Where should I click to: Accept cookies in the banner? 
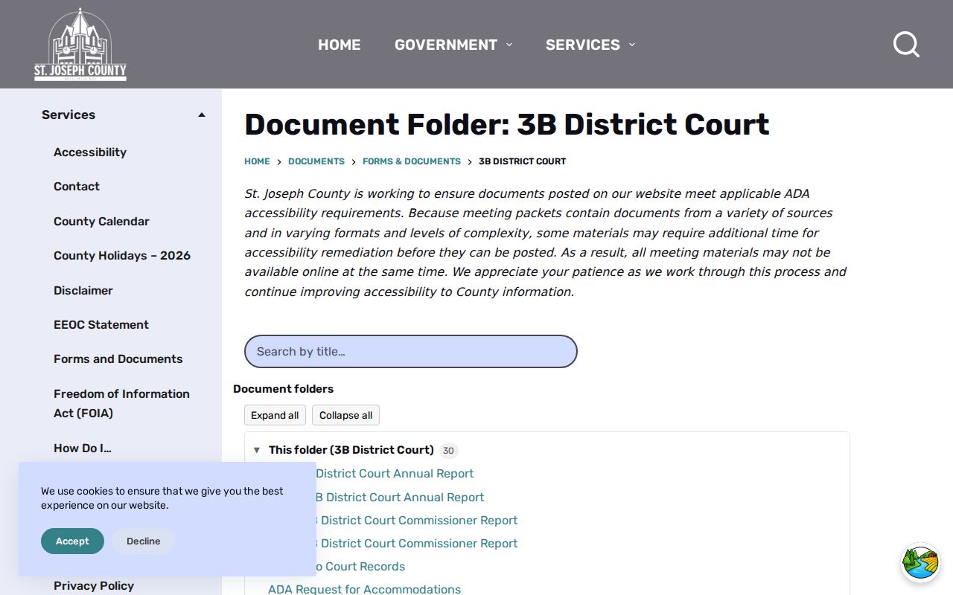click(x=72, y=541)
